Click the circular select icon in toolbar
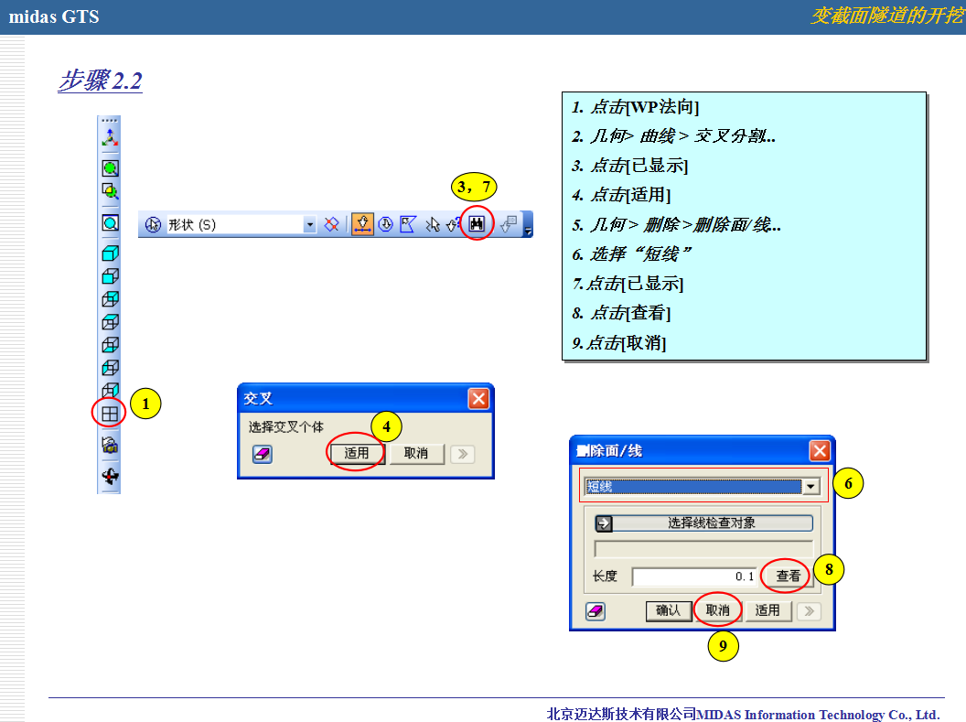The height and width of the screenshot is (722, 966). pos(386,224)
